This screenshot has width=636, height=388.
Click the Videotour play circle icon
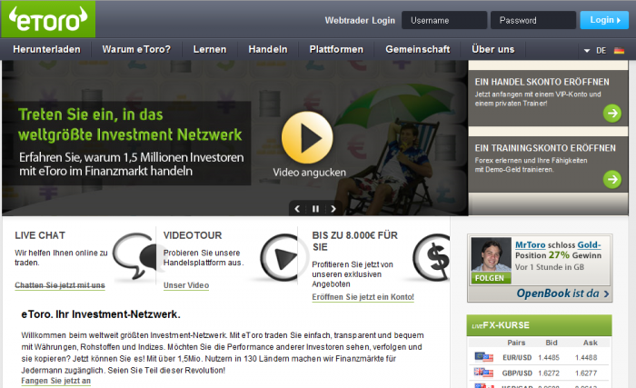(x=280, y=258)
